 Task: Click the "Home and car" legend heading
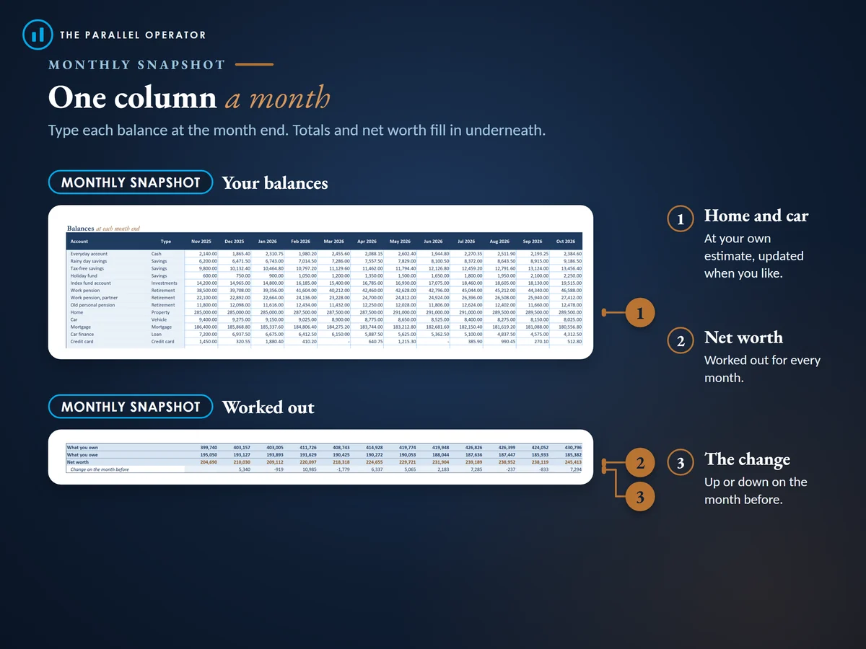[756, 216]
